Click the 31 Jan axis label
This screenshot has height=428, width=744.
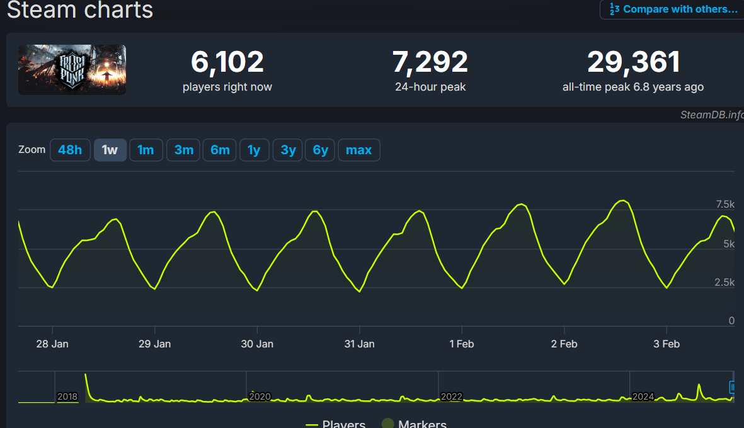(x=359, y=344)
